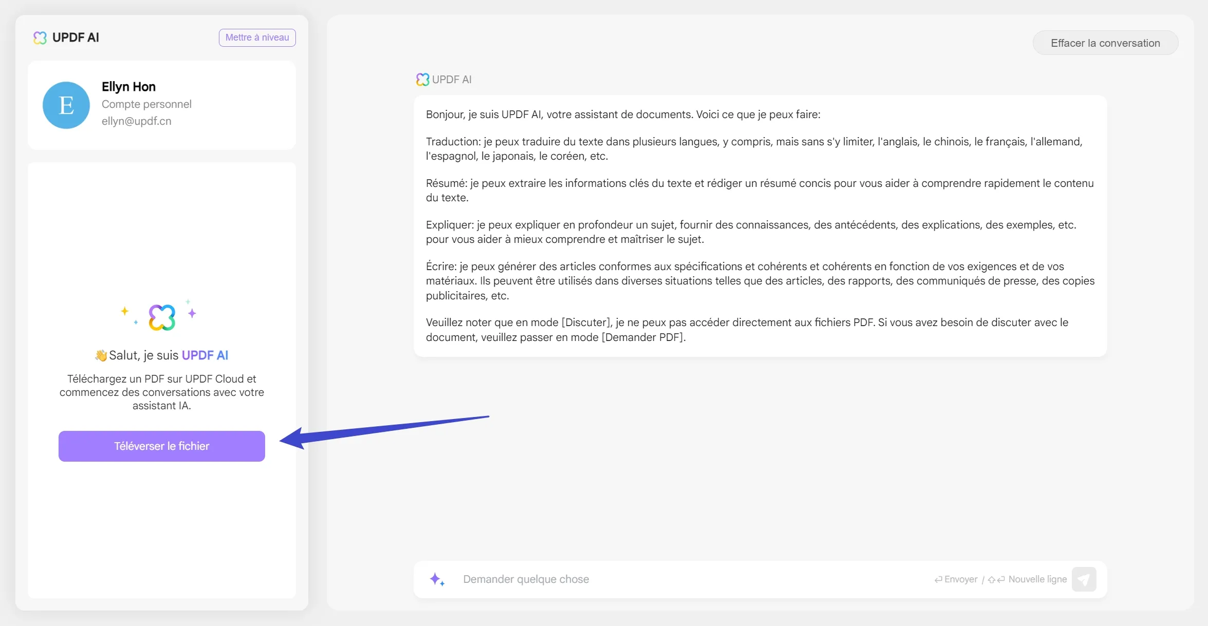Click the purple UPDF AI text in the greeting
This screenshot has height=626, width=1208.
coord(205,355)
